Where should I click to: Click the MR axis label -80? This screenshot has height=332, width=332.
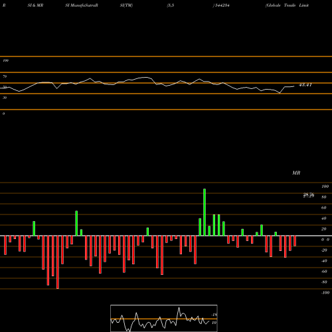324,282
